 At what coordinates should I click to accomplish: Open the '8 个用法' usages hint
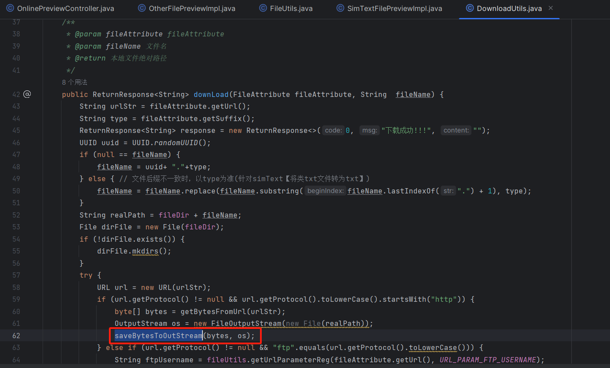click(x=75, y=82)
